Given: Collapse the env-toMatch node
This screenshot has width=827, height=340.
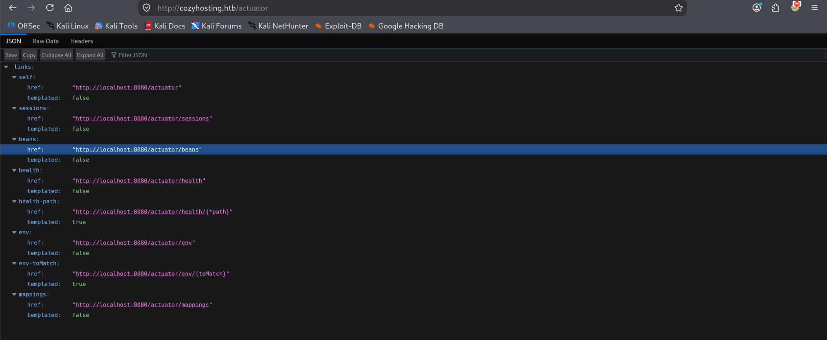Looking at the screenshot, I should tap(14, 264).
